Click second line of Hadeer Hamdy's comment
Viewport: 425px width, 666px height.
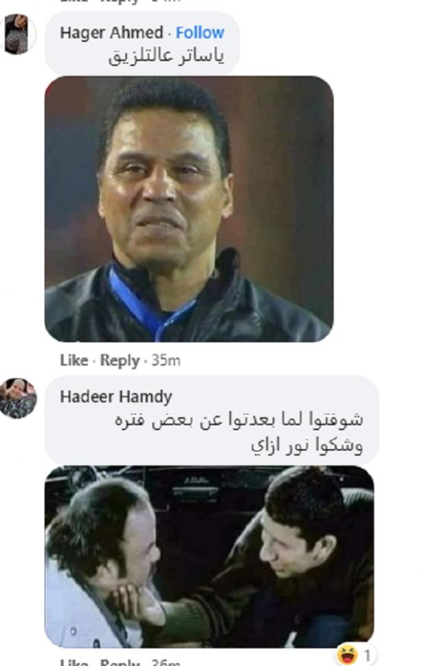(x=307, y=446)
